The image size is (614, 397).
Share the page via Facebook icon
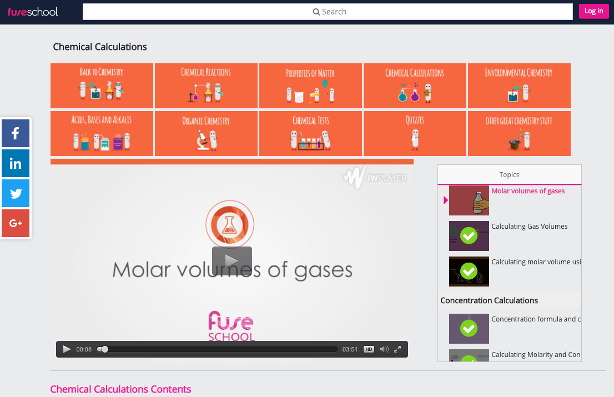click(x=15, y=133)
